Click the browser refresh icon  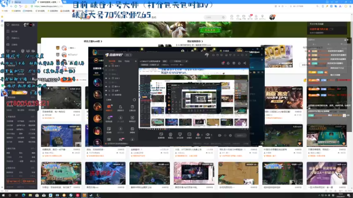point(16,6)
